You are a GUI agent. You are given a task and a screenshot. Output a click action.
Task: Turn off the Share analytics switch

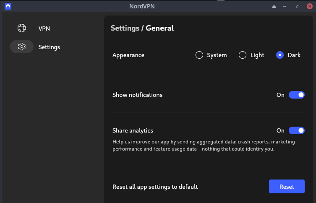[296, 130]
